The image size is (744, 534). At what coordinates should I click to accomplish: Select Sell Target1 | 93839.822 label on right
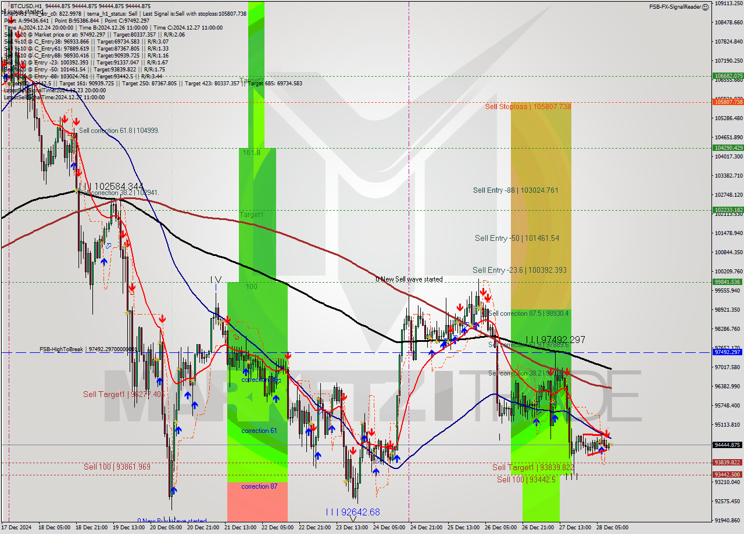(533, 468)
